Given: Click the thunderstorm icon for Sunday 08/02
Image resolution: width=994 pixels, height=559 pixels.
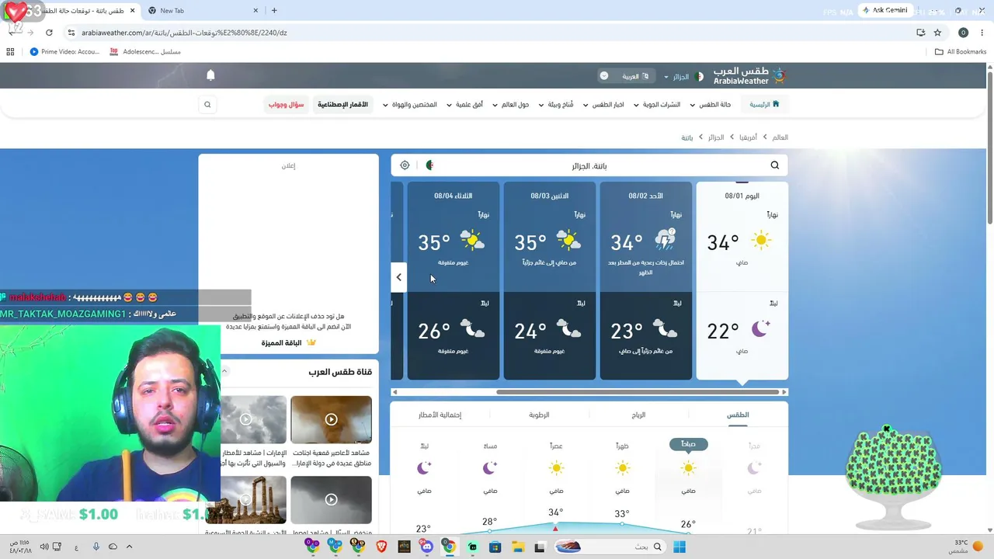Looking at the screenshot, I should click(665, 240).
